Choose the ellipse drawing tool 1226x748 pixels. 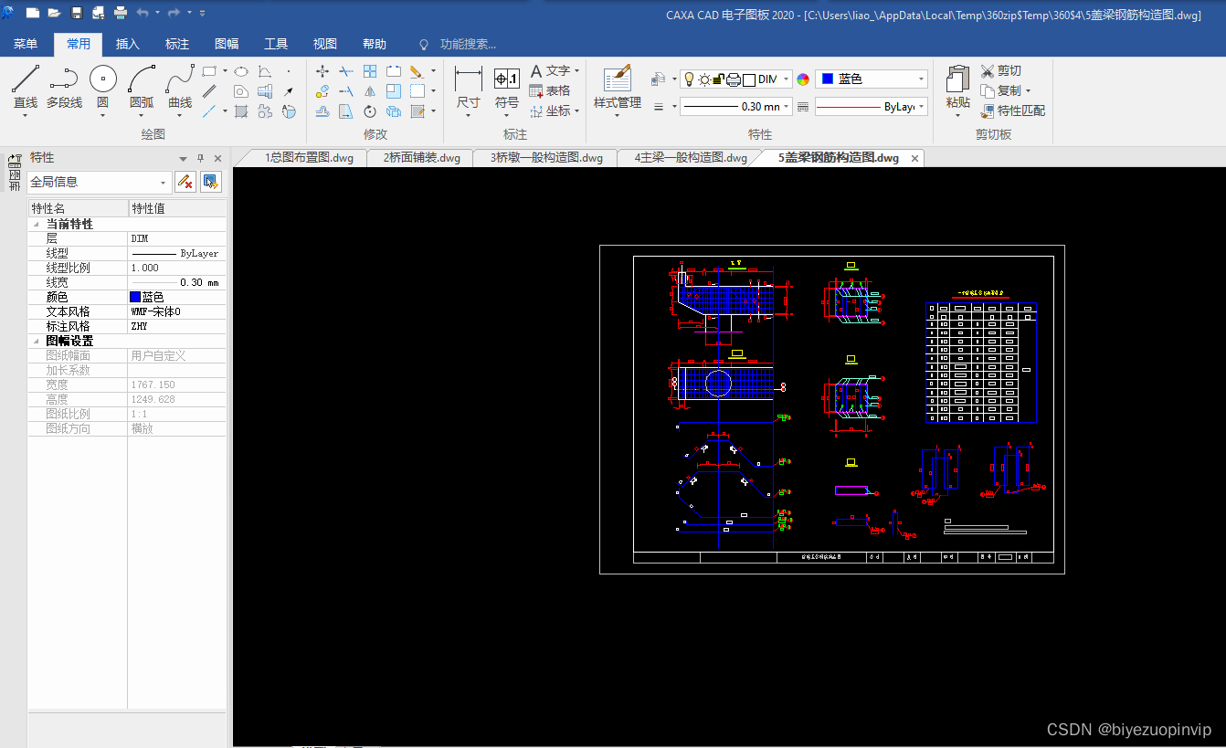[x=240, y=70]
